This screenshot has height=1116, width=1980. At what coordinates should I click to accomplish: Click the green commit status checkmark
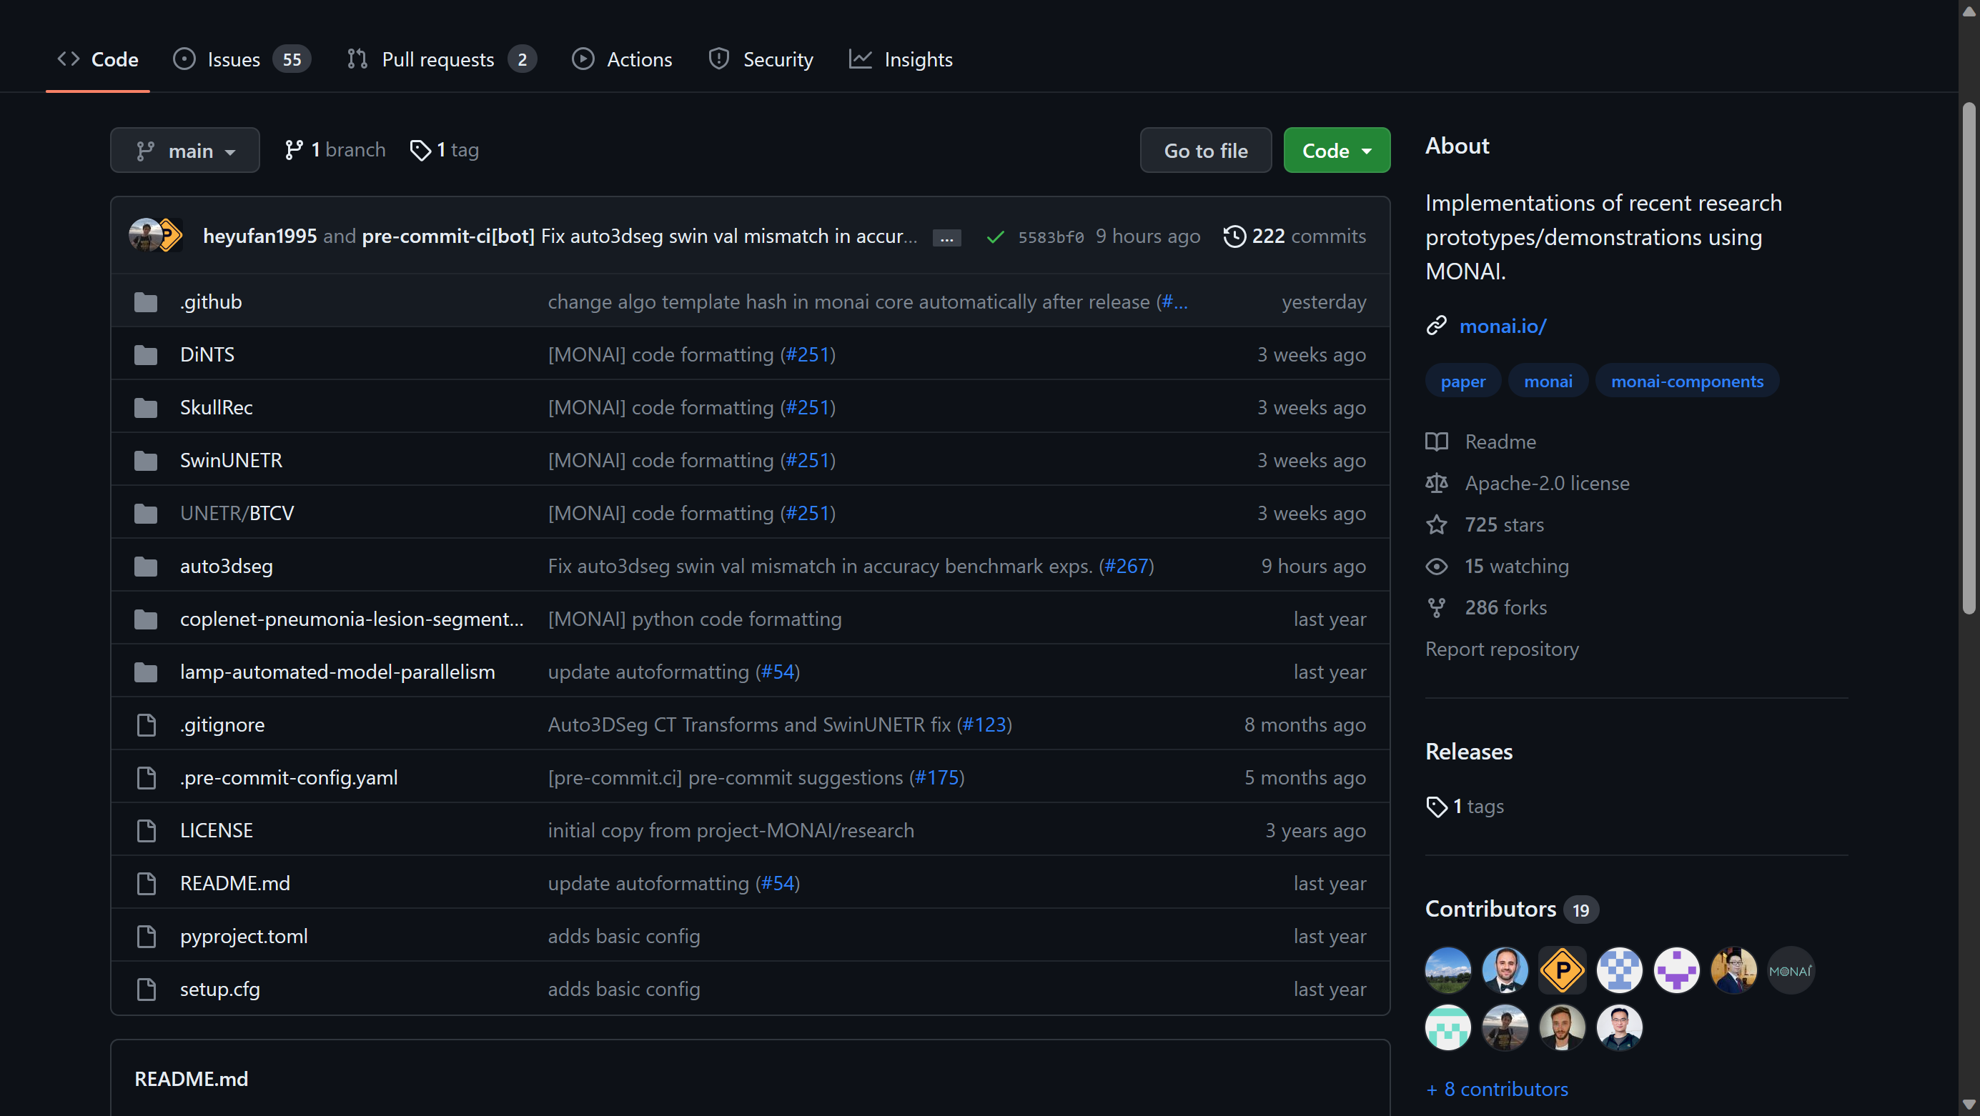click(994, 236)
